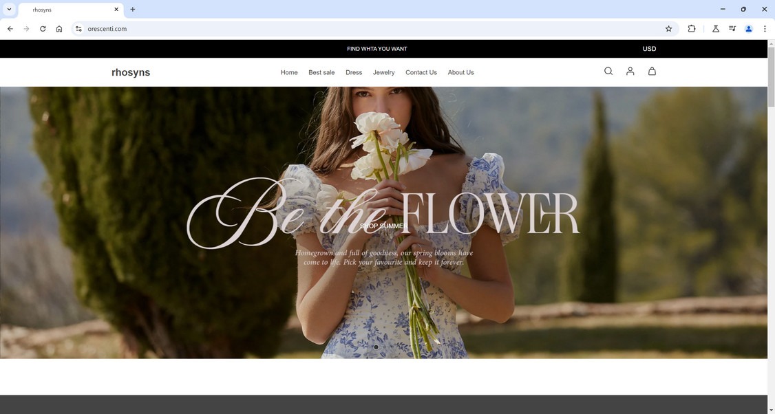Open browser home page icon

(59, 29)
